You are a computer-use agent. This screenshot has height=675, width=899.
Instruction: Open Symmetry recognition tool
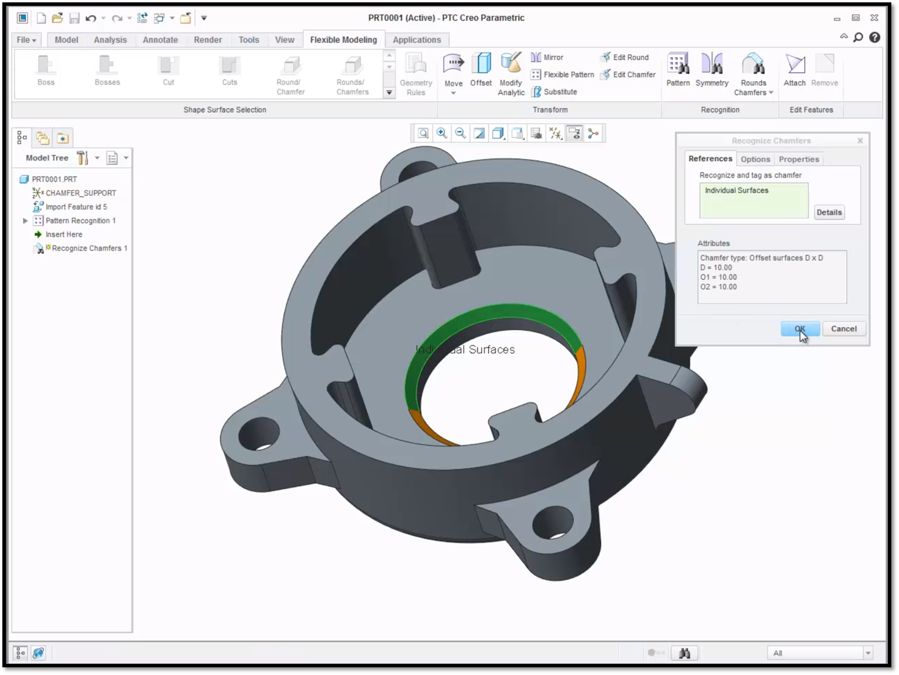coord(712,70)
